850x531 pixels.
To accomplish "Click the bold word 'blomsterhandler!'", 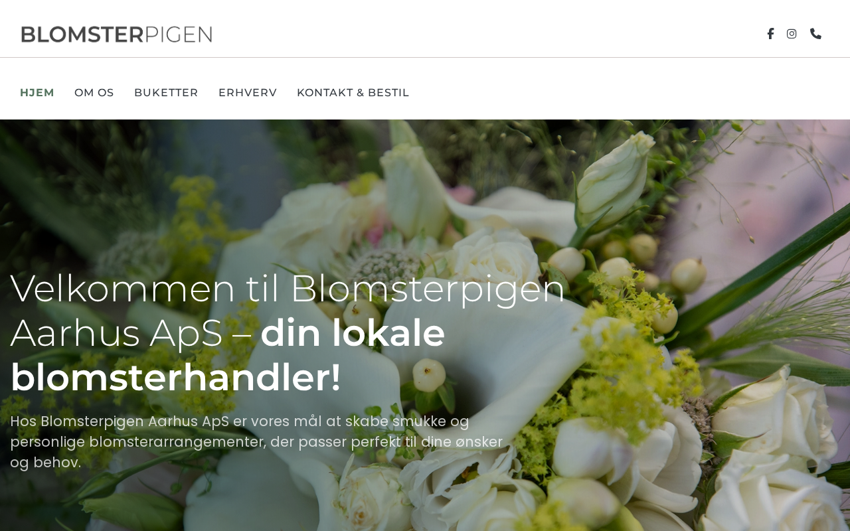I will 175,377.
